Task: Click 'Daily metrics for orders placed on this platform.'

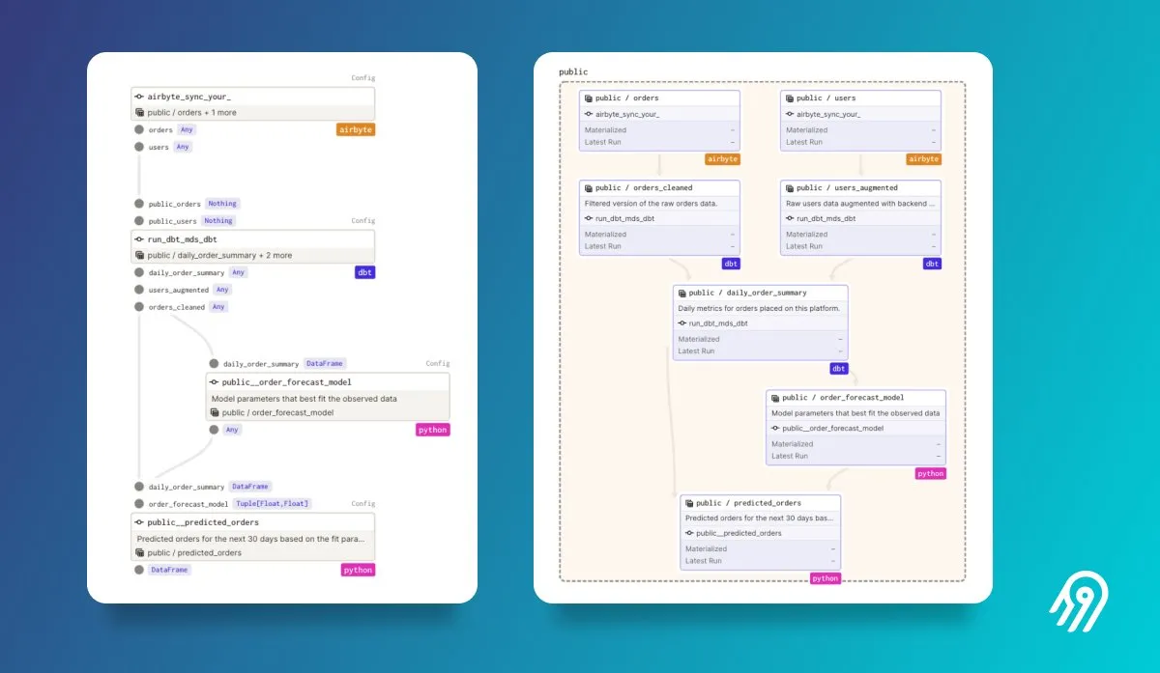Action: pyautogui.click(x=759, y=308)
